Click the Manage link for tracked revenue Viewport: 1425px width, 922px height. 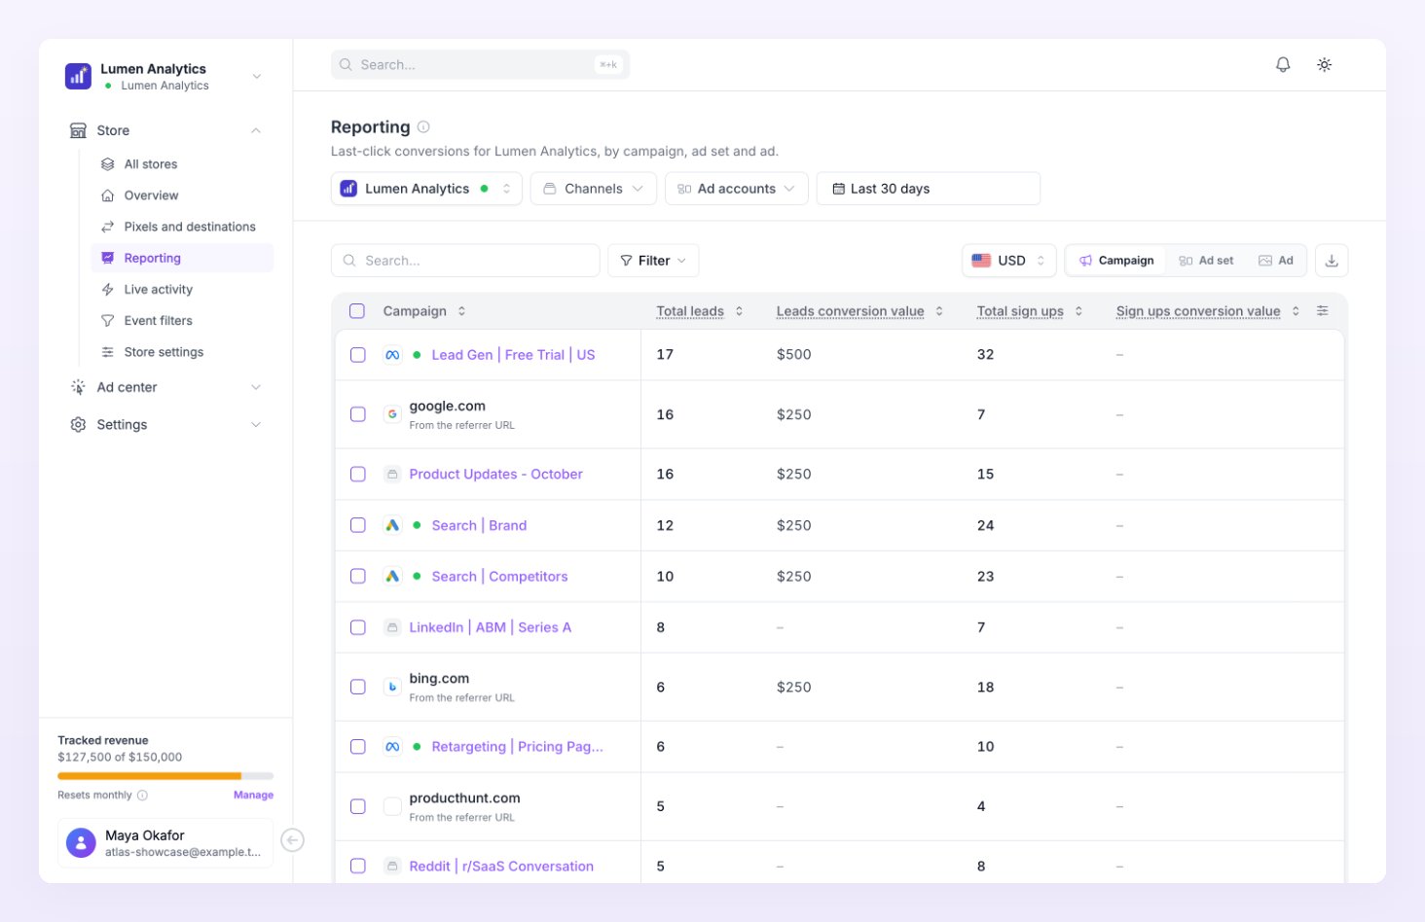tap(253, 795)
